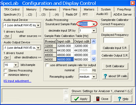Screen dimensions: 136x105
Task: Click calibration table scroll down arrow
Action: [93, 59]
